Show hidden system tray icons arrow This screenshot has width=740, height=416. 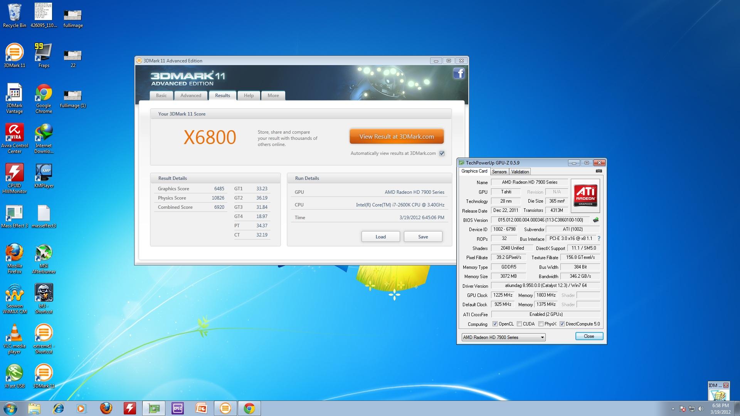pyautogui.click(x=673, y=409)
